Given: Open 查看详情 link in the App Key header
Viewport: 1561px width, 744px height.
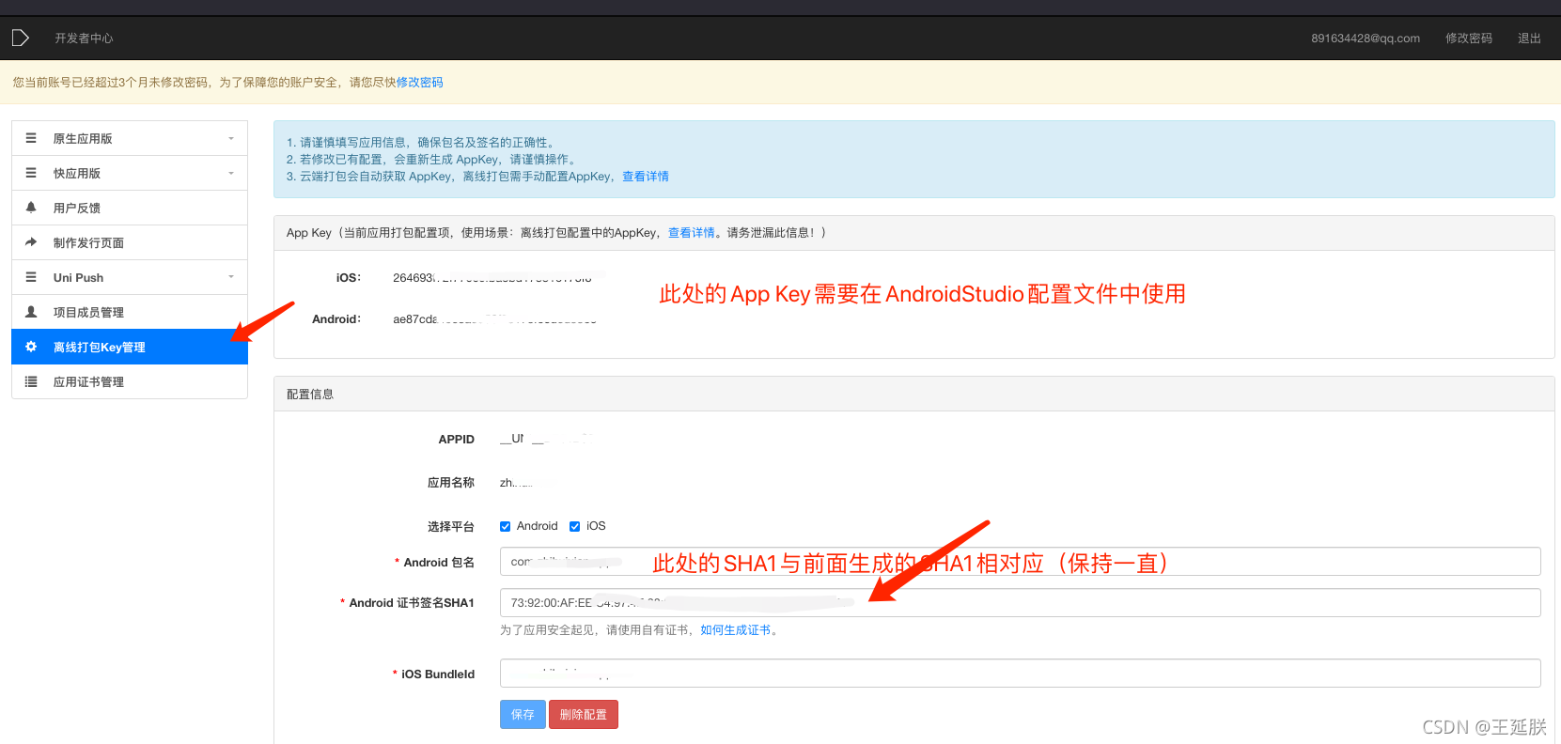Looking at the screenshot, I should (692, 233).
